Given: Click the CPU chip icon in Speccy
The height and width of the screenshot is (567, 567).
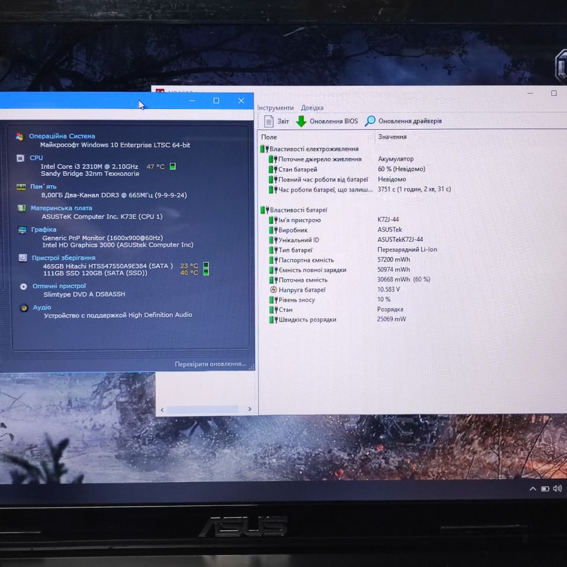Looking at the screenshot, I should [x=21, y=158].
